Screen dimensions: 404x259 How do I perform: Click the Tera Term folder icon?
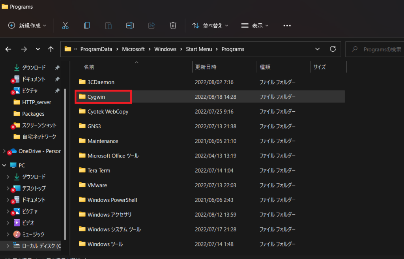(x=82, y=170)
